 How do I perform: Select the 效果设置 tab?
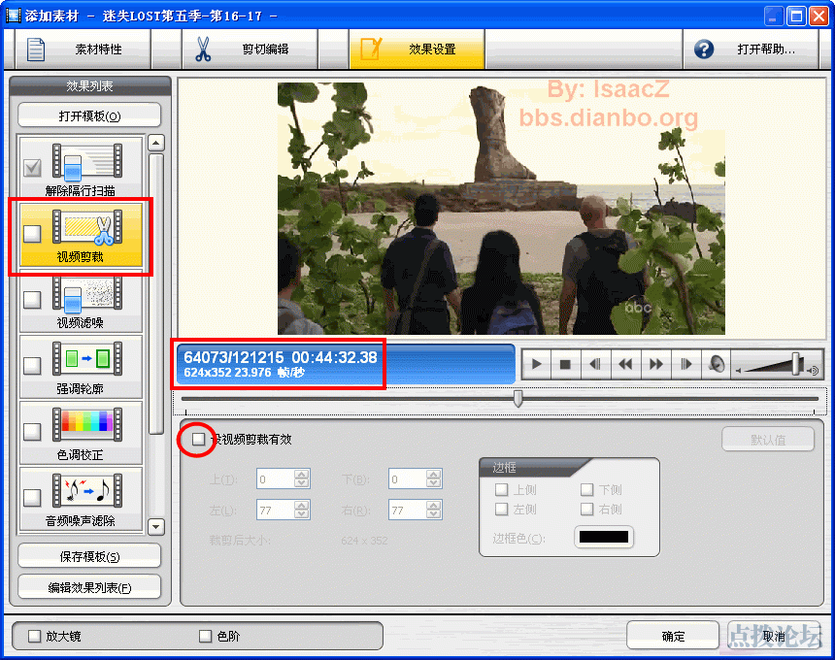[417, 49]
